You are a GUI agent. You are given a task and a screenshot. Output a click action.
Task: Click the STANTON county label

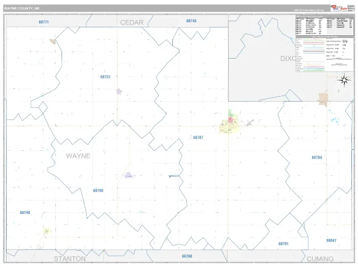[x=70, y=259]
